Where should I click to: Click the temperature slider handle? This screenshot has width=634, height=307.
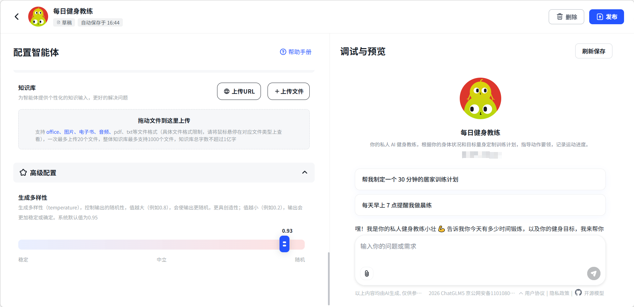pyautogui.click(x=284, y=244)
